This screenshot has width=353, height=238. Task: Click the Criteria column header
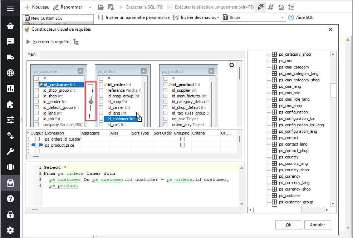pyautogui.click(x=206, y=133)
